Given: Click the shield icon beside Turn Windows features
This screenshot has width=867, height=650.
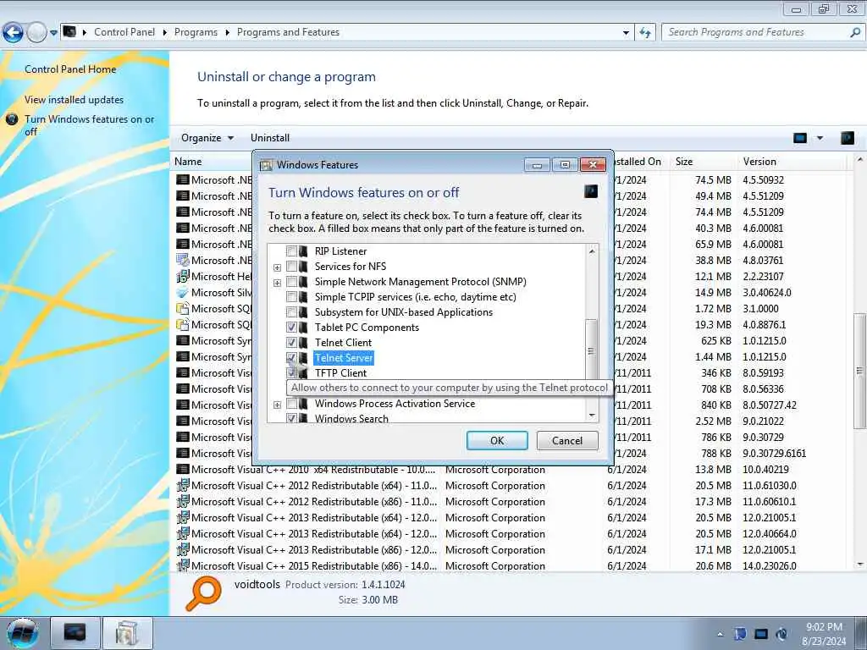Looking at the screenshot, I should 12,118.
